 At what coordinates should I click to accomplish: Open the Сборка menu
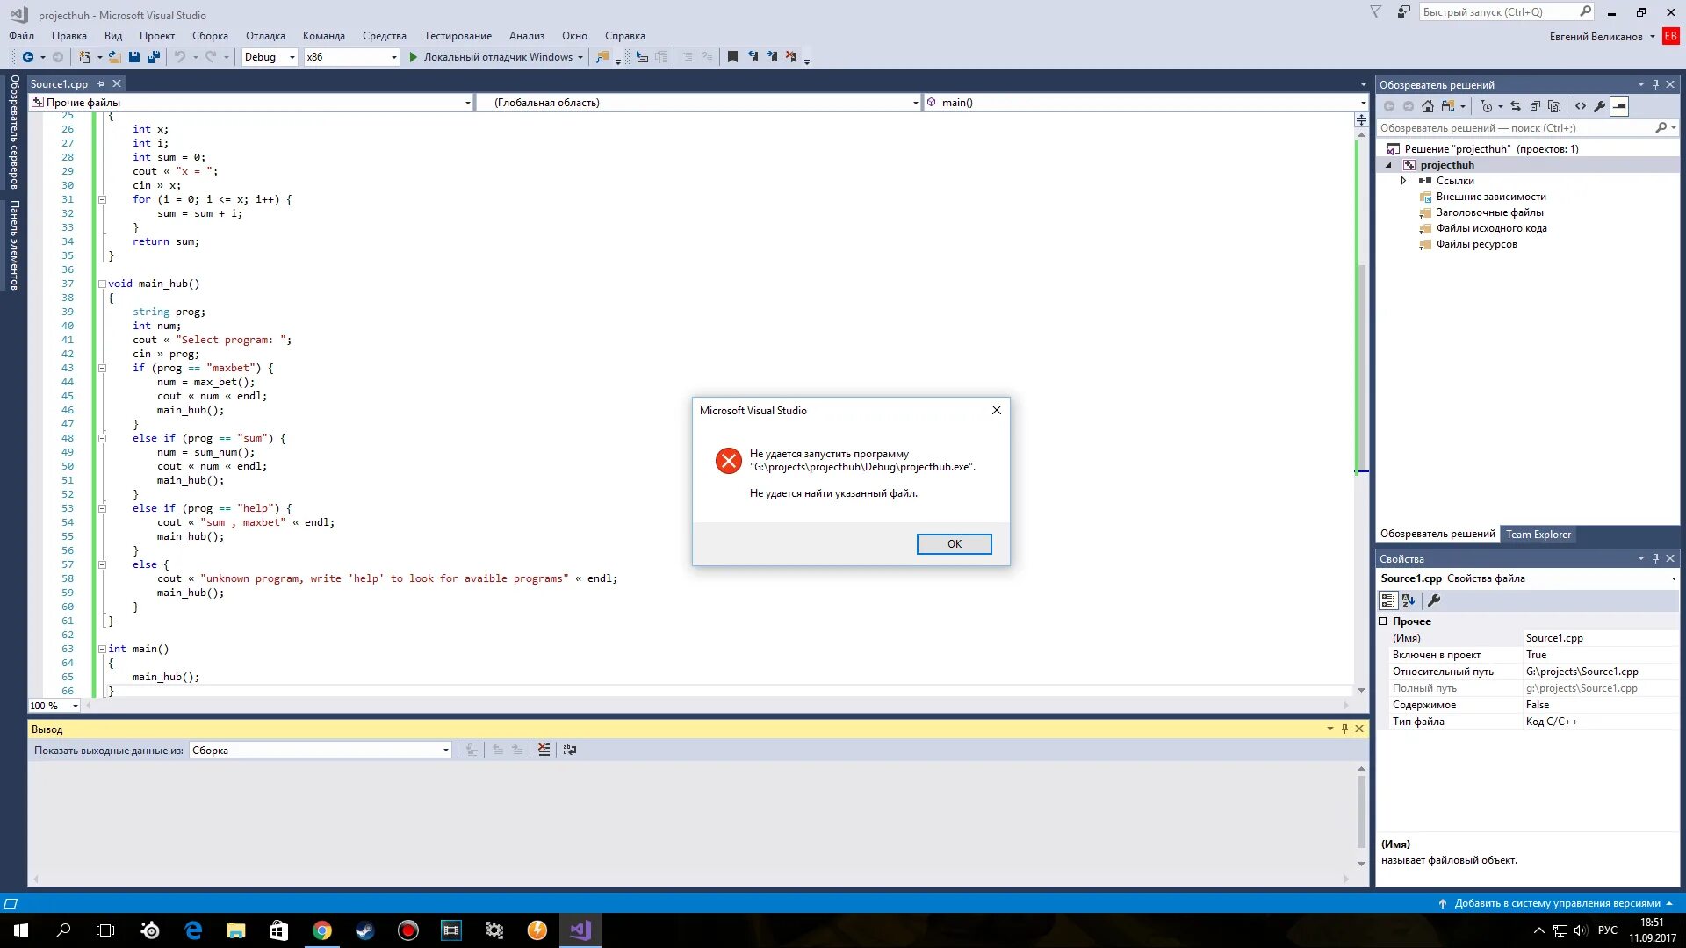(210, 36)
